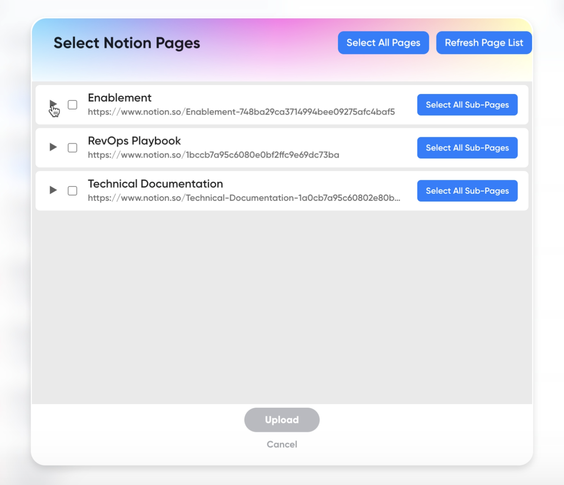Expand the Technical Documentation disclosure triangle
Viewport: 564px width, 485px height.
pyautogui.click(x=53, y=190)
